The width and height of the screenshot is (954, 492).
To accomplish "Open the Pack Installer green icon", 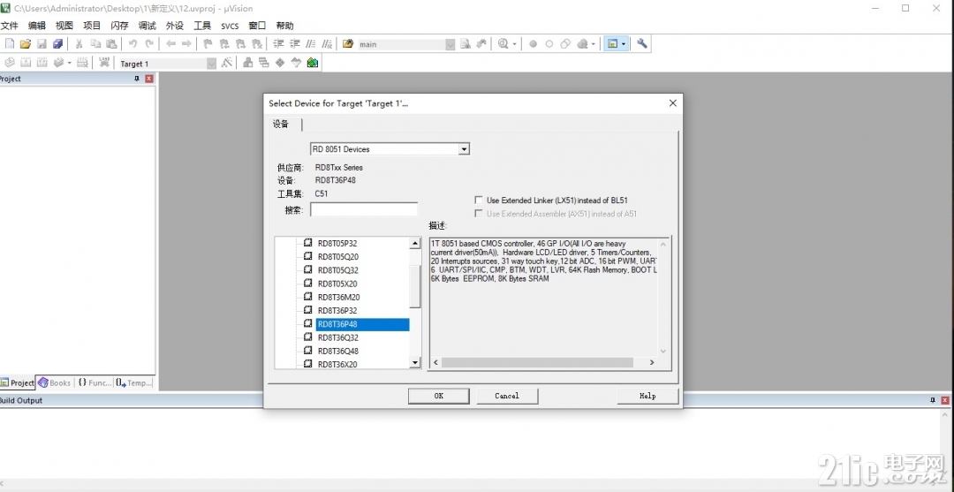I will (313, 63).
